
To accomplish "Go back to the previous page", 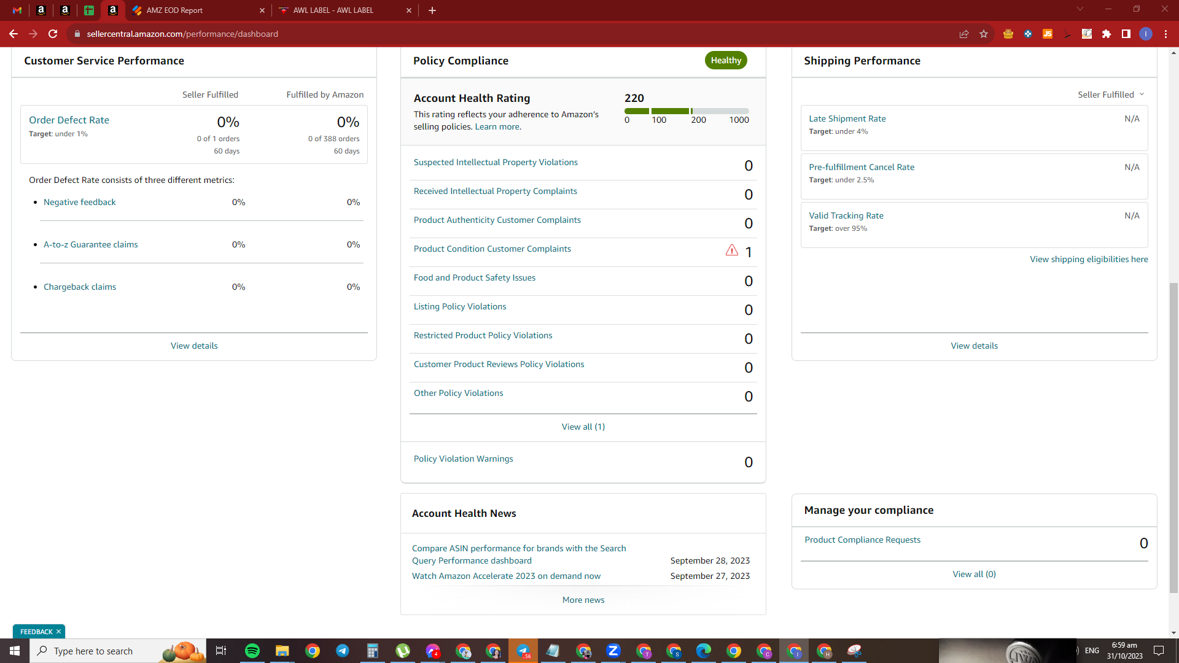I will 14,34.
